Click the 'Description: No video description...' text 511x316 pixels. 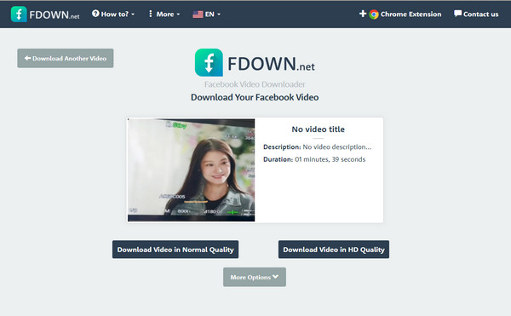317,147
